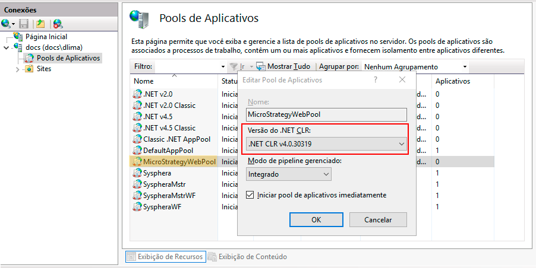Viewport: 536px width, 268px height.
Task: Select the MicroStrategyWebPool list name
Action: click(x=179, y=162)
